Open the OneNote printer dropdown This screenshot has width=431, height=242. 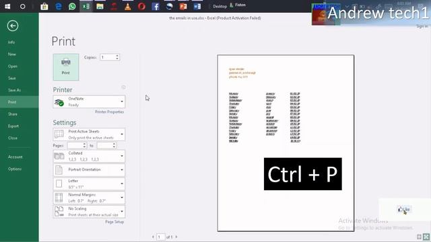point(89,102)
